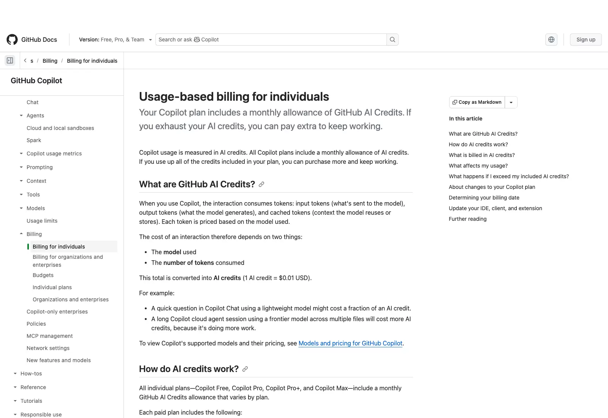Viewport: 608px width, 418px height.
Task: Click the Copy as Markdown button
Action: pos(477,102)
